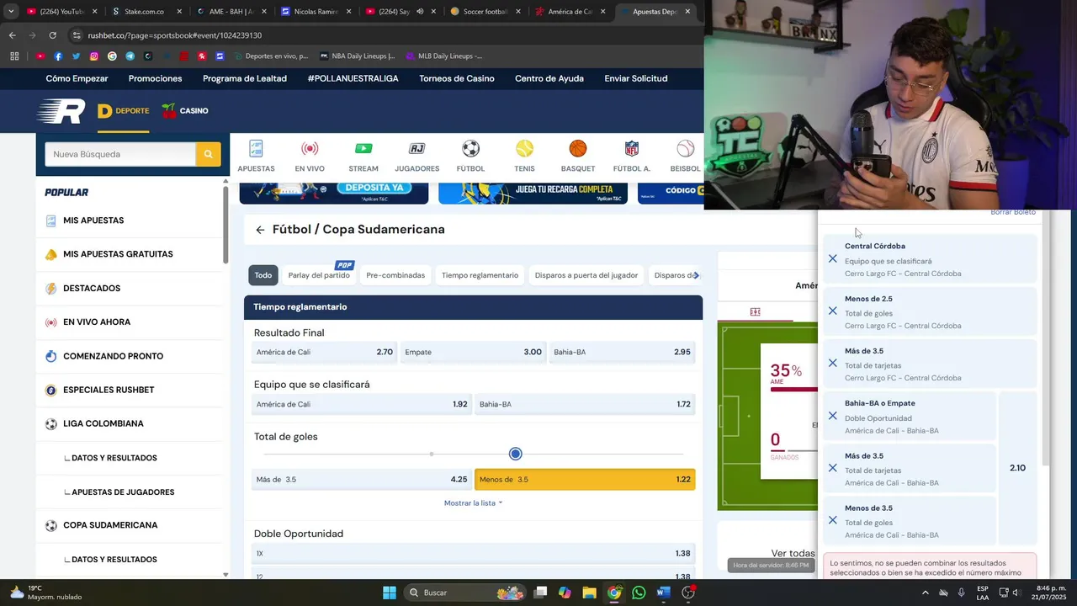
Task: Remove Central Córdoba selection from bet slip
Action: click(832, 258)
